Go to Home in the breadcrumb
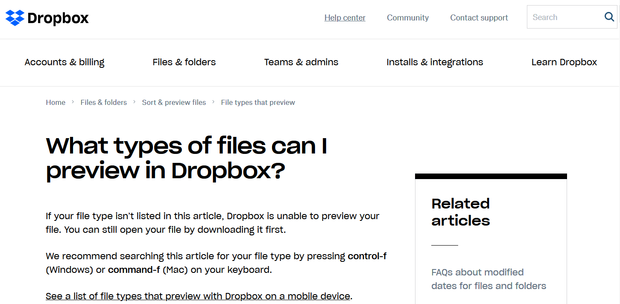The height and width of the screenshot is (304, 620). coord(56,102)
